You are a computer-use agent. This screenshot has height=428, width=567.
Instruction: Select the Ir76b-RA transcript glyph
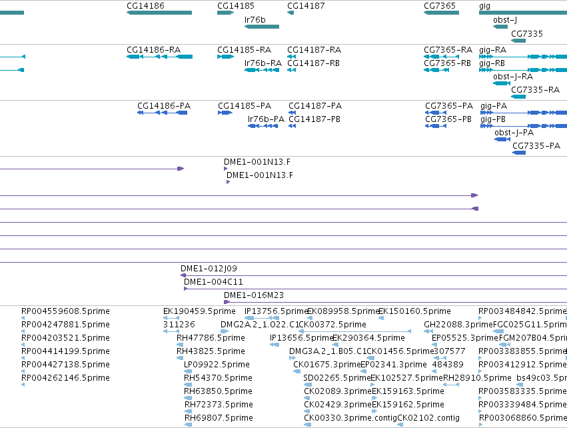[262, 70]
